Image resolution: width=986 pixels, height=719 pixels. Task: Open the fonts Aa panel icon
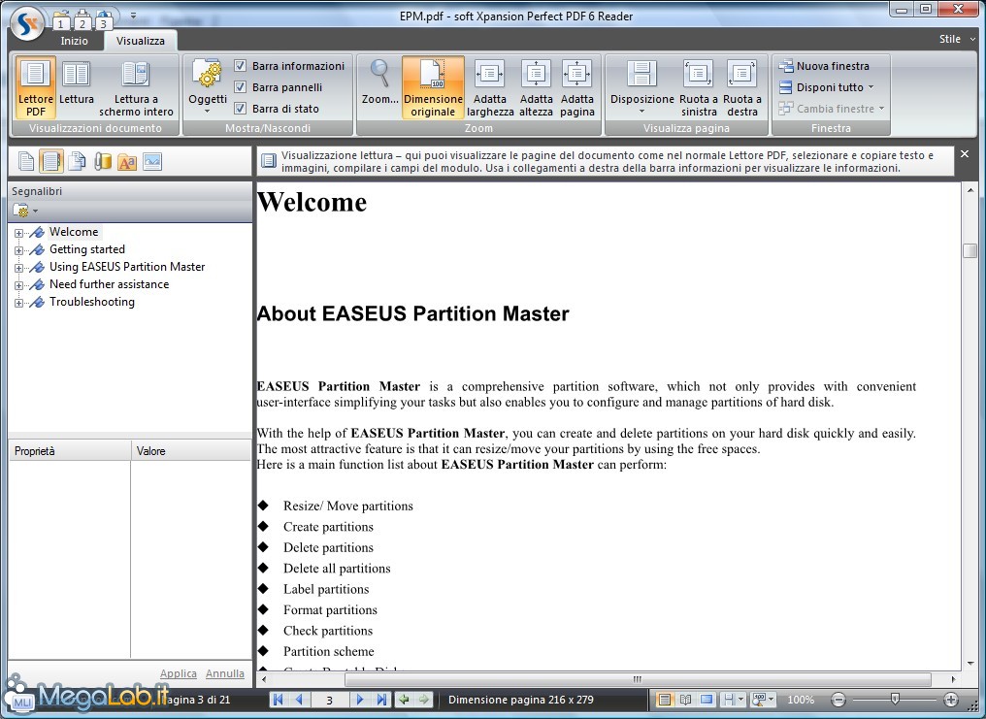click(x=127, y=161)
